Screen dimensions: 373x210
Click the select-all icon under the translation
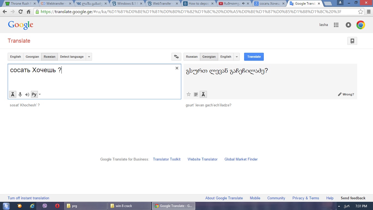[196, 94]
